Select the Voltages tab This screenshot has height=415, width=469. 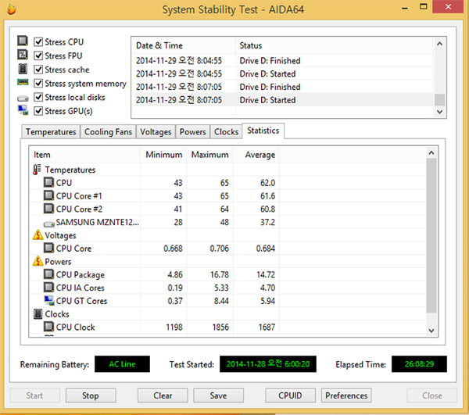pos(156,132)
